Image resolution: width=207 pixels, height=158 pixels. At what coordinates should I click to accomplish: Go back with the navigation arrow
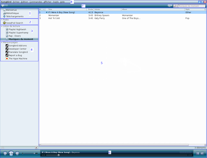[x=3, y=6]
